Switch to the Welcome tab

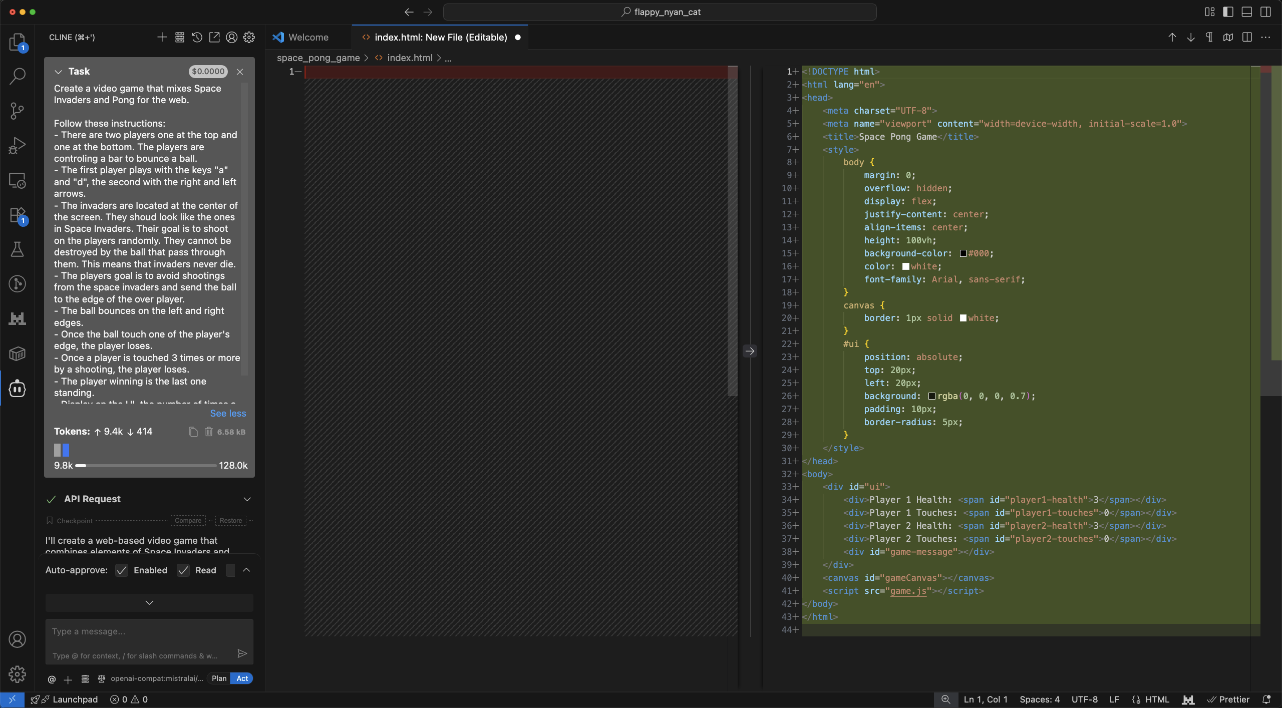tap(308, 38)
